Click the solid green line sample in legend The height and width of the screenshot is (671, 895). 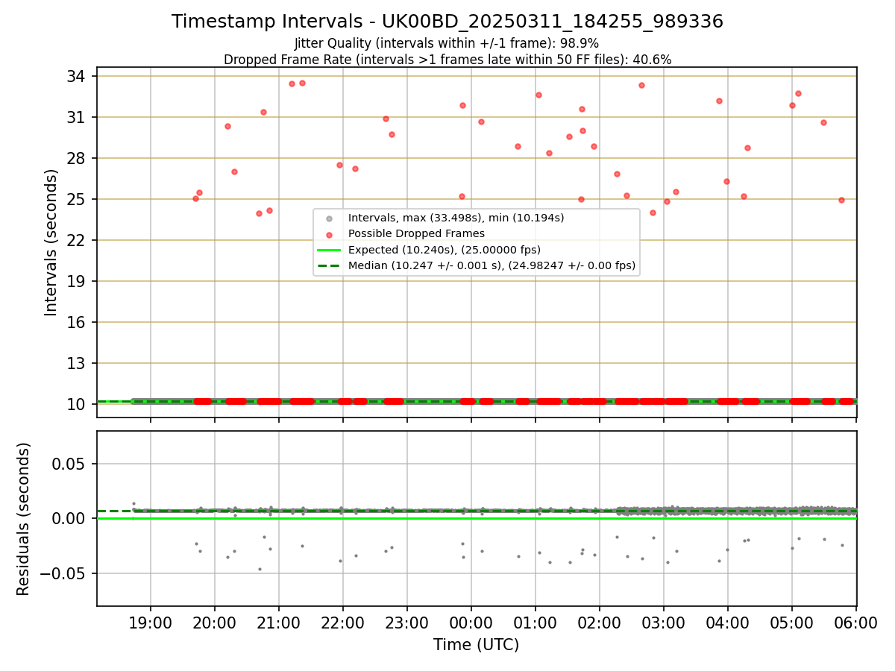click(329, 250)
